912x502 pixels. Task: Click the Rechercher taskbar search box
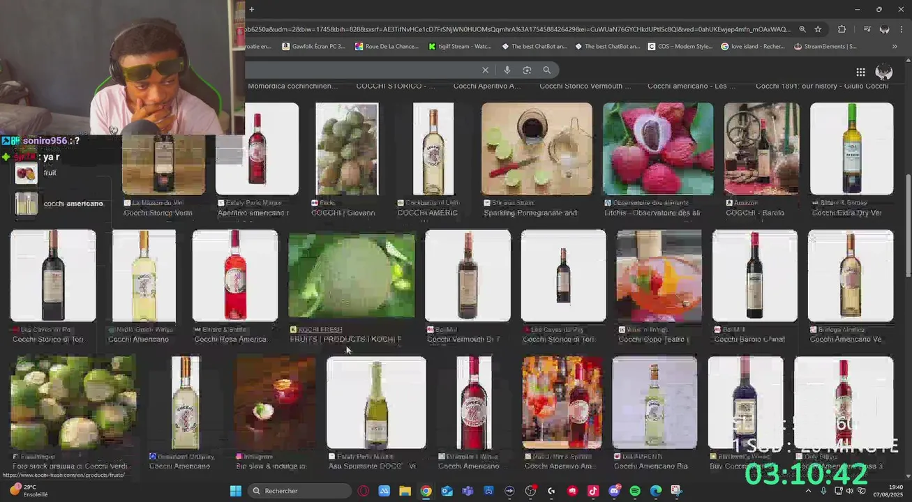point(300,491)
